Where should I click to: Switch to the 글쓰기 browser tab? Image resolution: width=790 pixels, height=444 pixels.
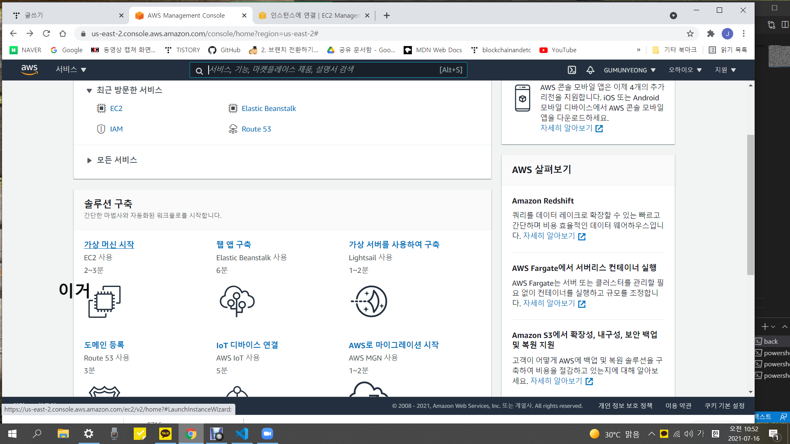coord(62,15)
